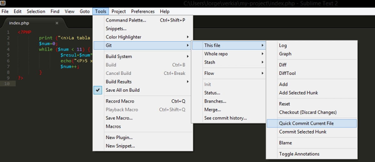Viewport: 375px width, 162px height.
Task: Choose Commit Selected Hunk
Action: point(312,132)
